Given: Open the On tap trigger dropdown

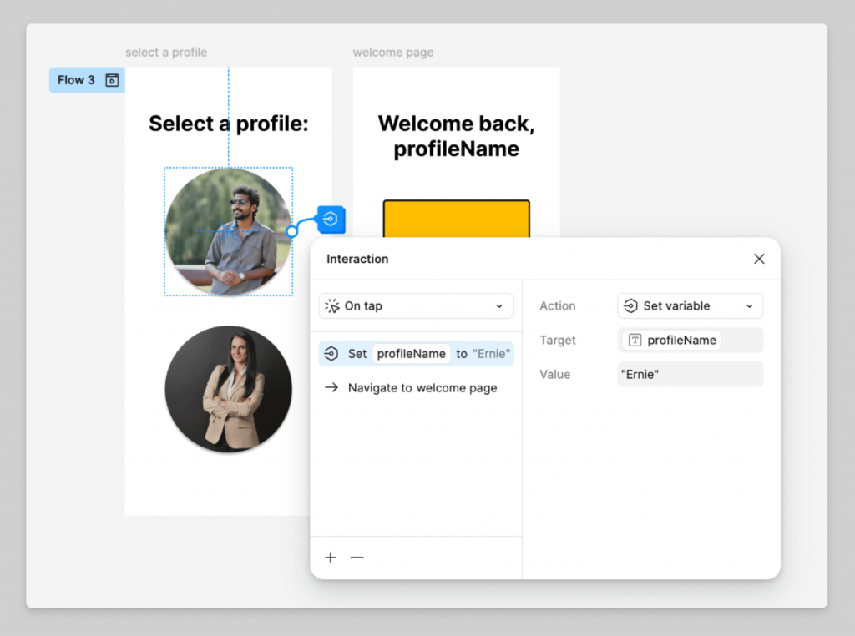Looking at the screenshot, I should pyautogui.click(x=416, y=306).
